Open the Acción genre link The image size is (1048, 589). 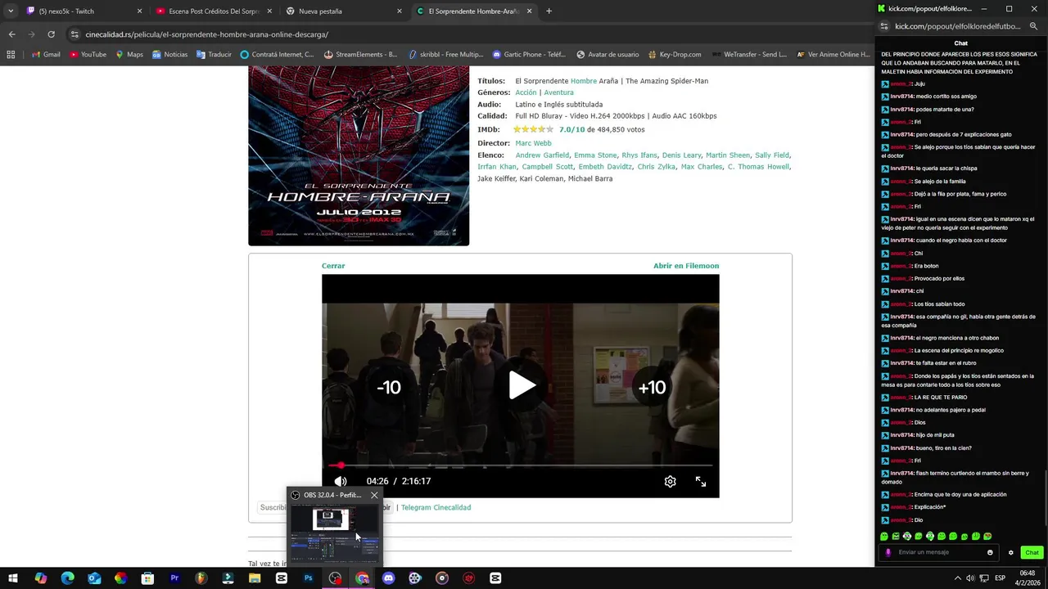click(526, 92)
